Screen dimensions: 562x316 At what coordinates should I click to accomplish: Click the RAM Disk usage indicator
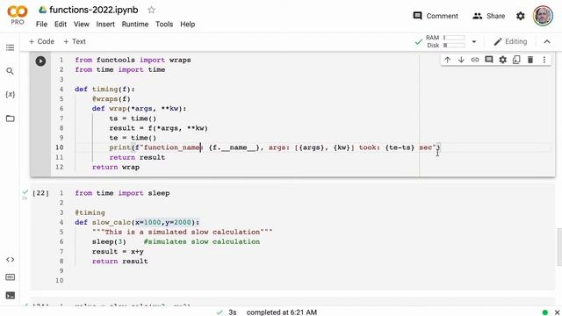pyautogui.click(x=440, y=41)
